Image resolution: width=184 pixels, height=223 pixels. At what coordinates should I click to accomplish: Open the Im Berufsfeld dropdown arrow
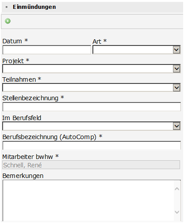click(177, 126)
